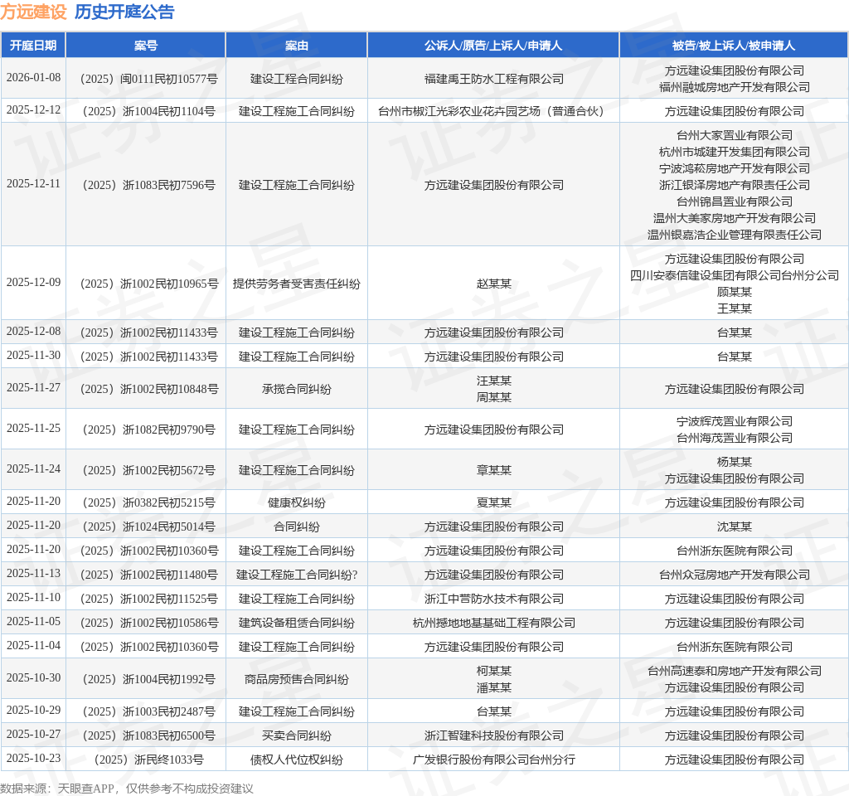Click defendant 杨某某
This screenshot has height=796, width=849.
click(735, 462)
